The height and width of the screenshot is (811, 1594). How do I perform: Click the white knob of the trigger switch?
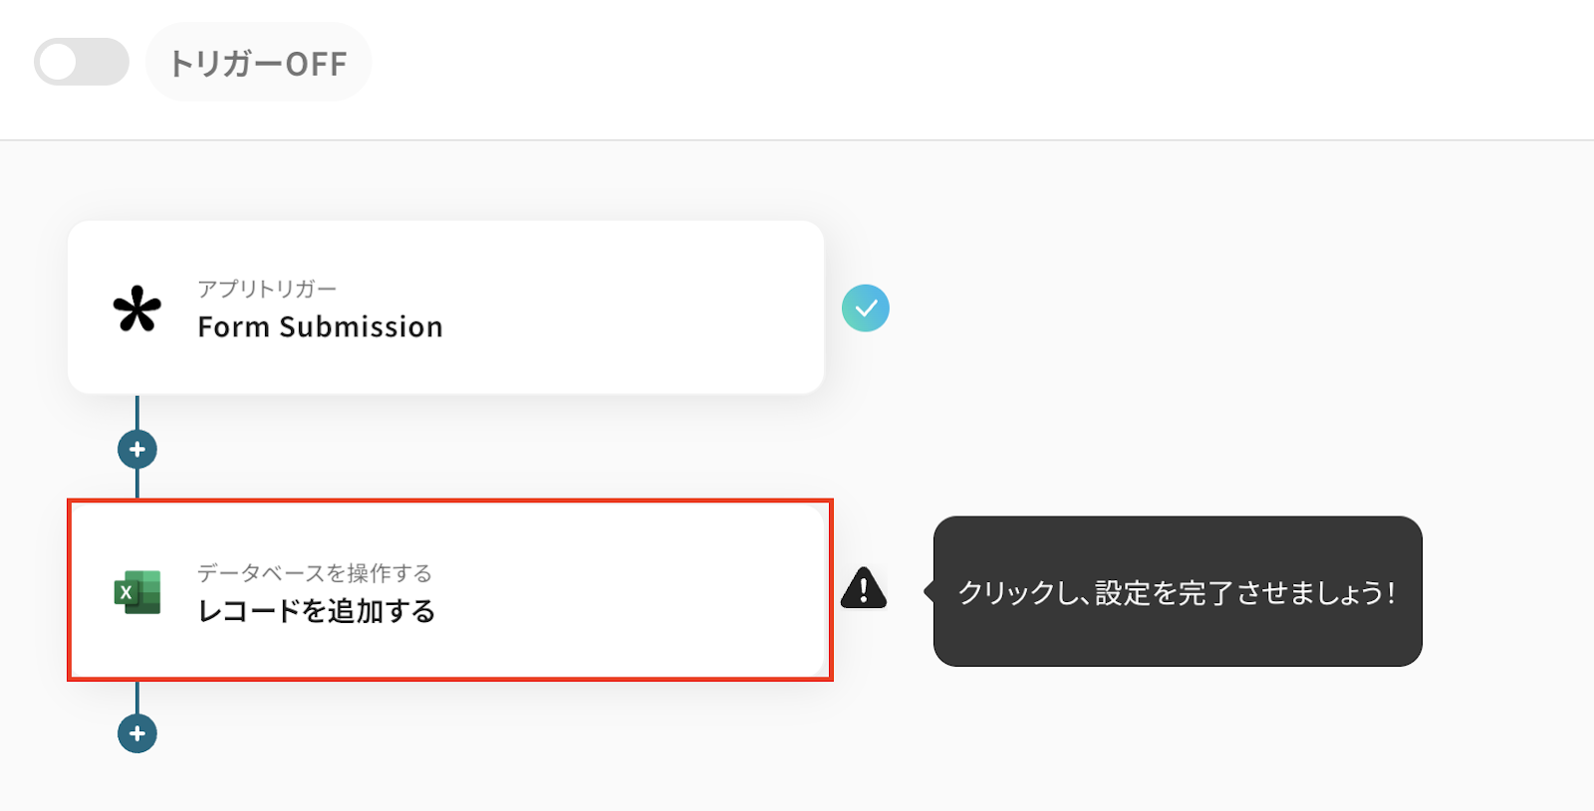(x=59, y=62)
